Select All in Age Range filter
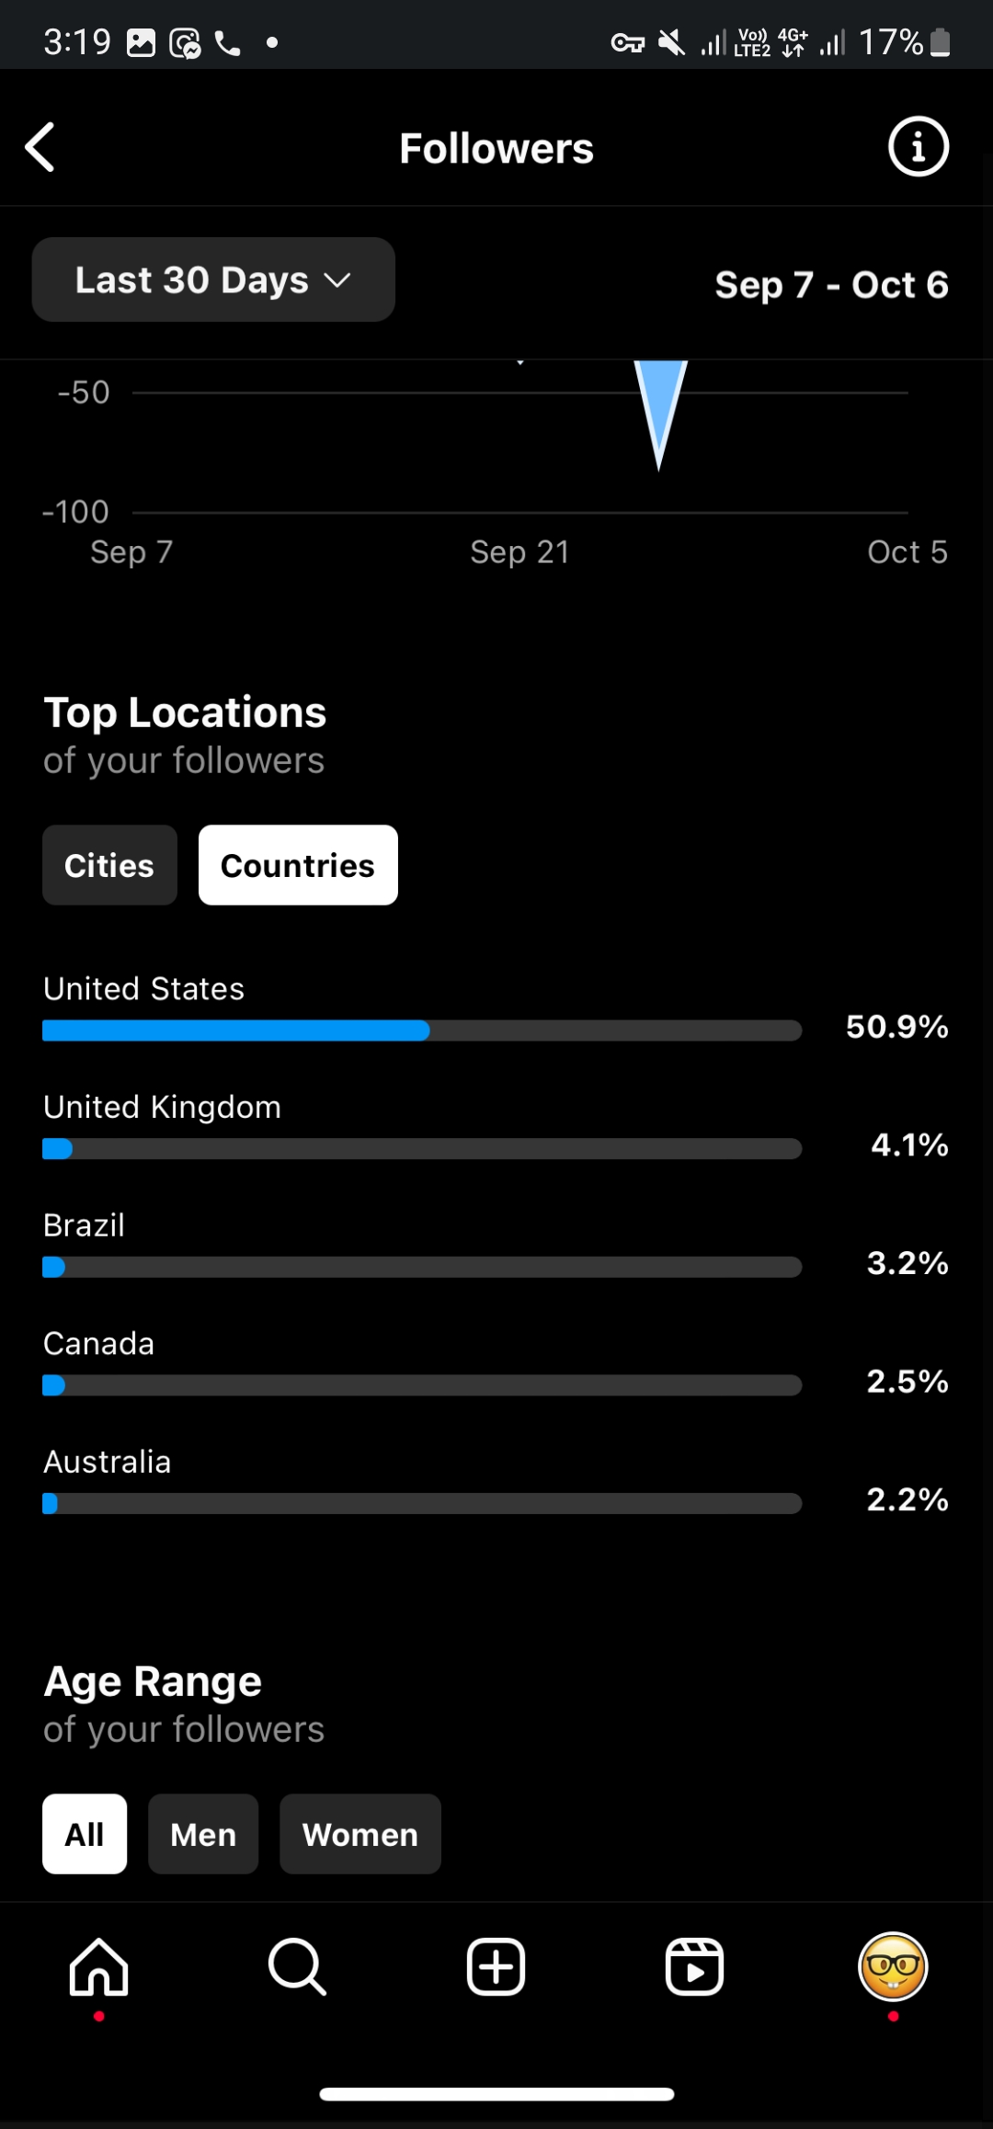The width and height of the screenshot is (993, 2129). point(85,1834)
